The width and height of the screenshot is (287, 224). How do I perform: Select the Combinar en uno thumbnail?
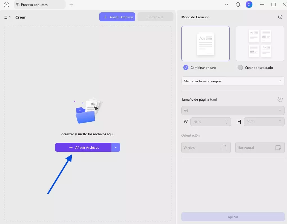[x=205, y=44]
